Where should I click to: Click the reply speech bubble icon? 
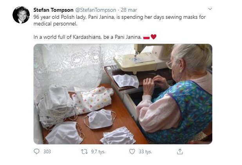37,151
